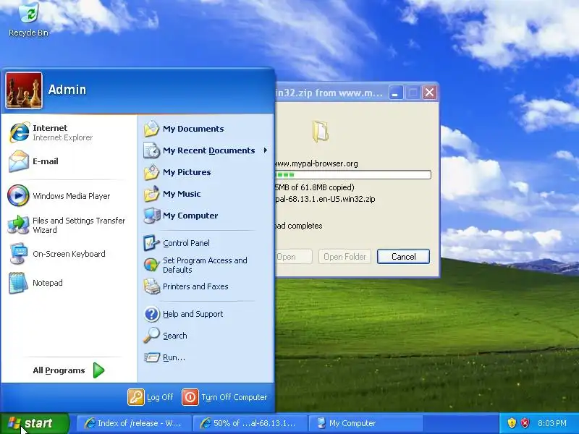Click the Run... dialog icon

[x=151, y=357]
